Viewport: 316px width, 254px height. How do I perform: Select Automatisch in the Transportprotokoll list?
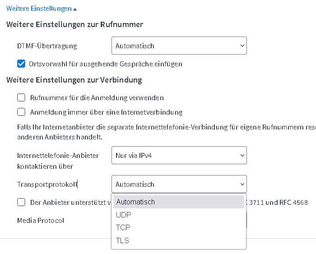coord(135,202)
